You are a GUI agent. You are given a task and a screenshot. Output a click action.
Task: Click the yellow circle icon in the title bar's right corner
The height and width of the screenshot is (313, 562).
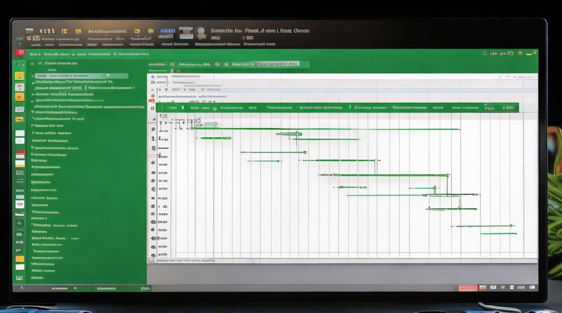click(520, 53)
